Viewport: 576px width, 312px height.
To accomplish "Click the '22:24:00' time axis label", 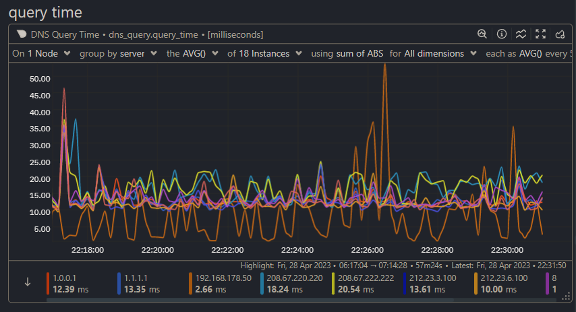I will pos(297,250).
